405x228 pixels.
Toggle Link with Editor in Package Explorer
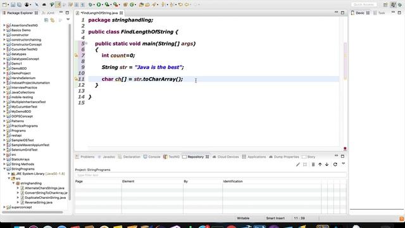[53, 20]
